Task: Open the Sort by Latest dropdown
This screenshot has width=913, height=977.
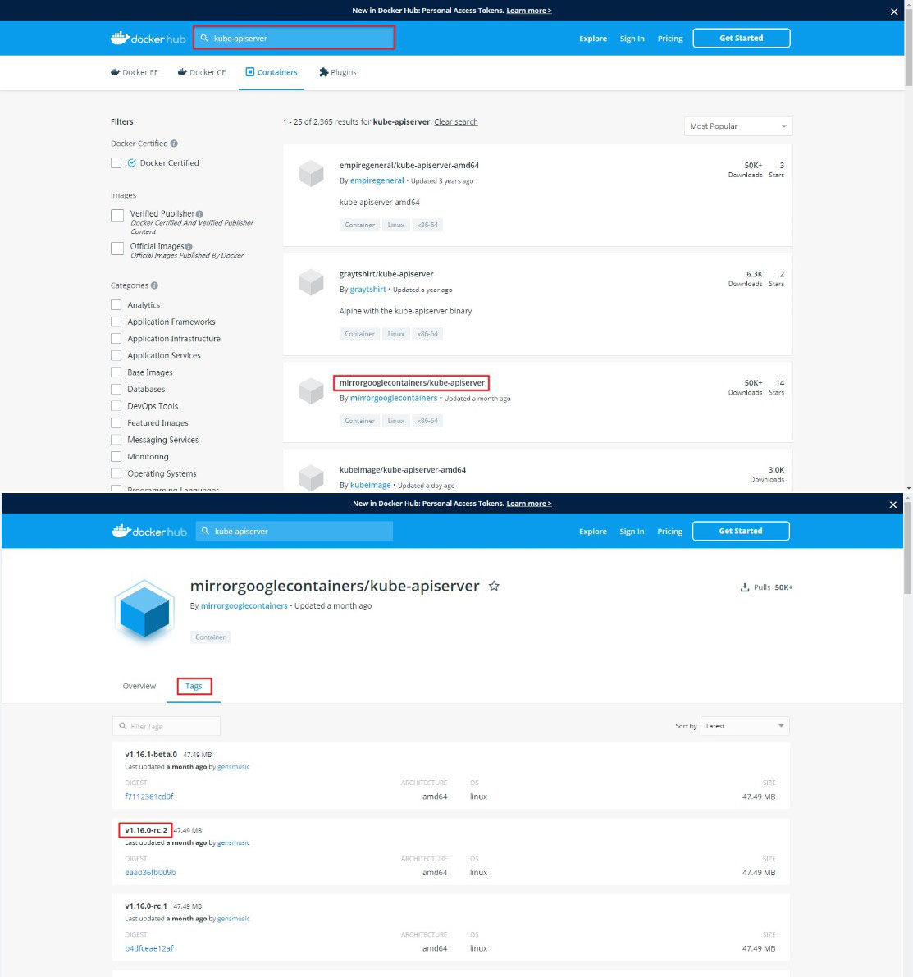Action: [x=746, y=726]
